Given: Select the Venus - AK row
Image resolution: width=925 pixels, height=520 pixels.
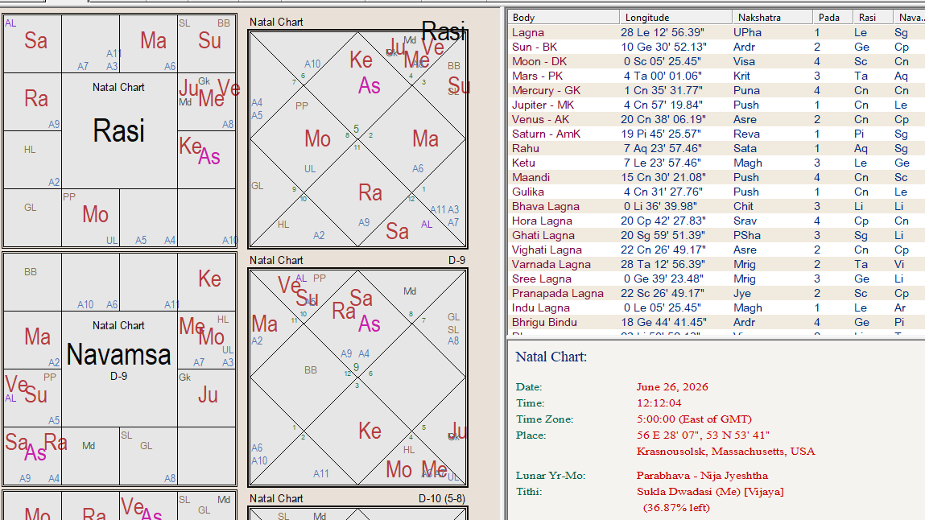Looking at the screenshot, I should coord(716,119).
